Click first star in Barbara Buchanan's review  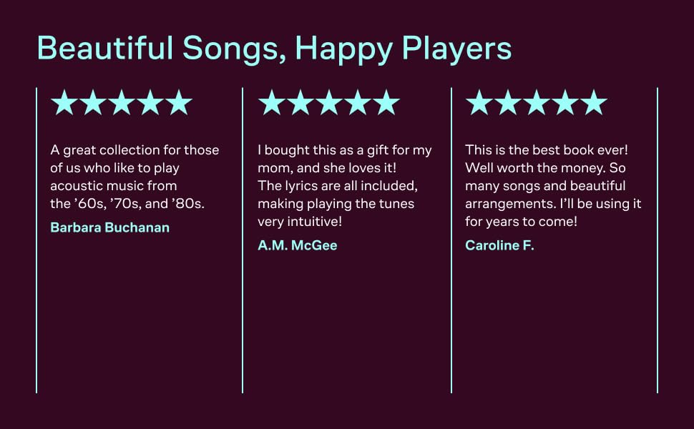point(64,103)
